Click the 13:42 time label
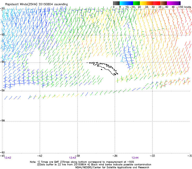Screen dimensions: 192x169 pos(8,158)
